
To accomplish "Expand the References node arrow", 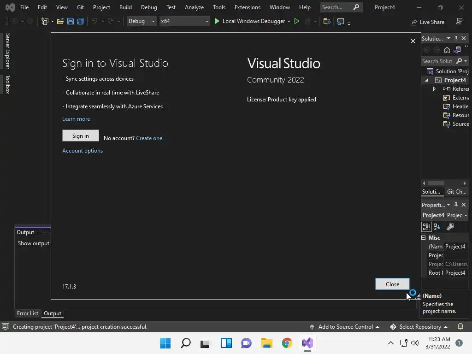I will (434, 89).
